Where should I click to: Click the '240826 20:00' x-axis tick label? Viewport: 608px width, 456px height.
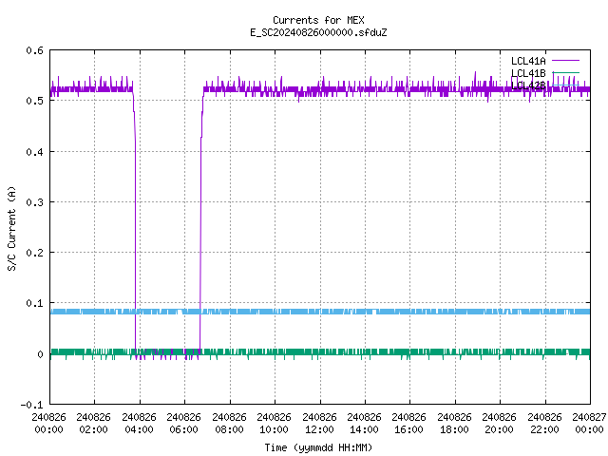(499, 424)
